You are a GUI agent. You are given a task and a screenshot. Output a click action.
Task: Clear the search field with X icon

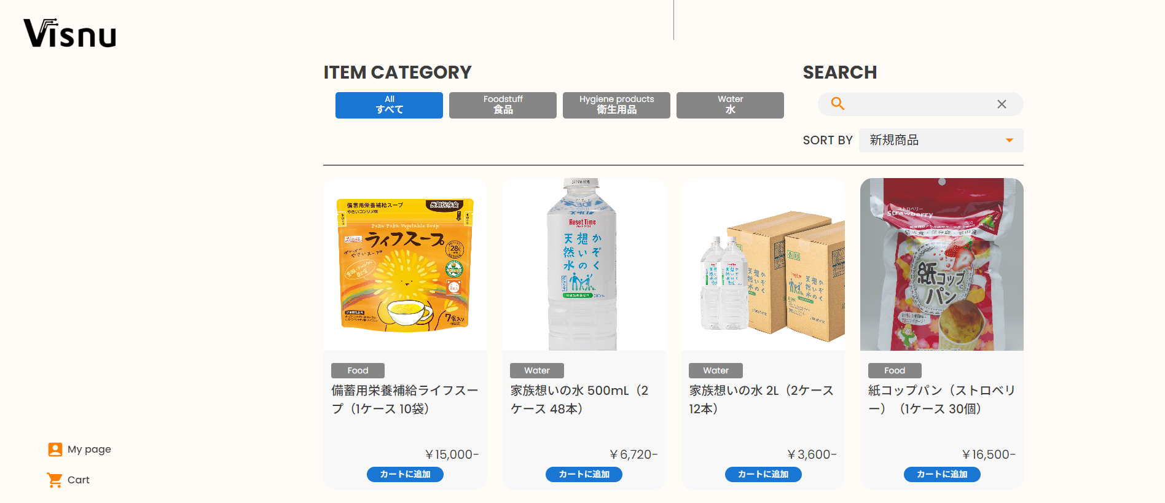pyautogui.click(x=1002, y=104)
